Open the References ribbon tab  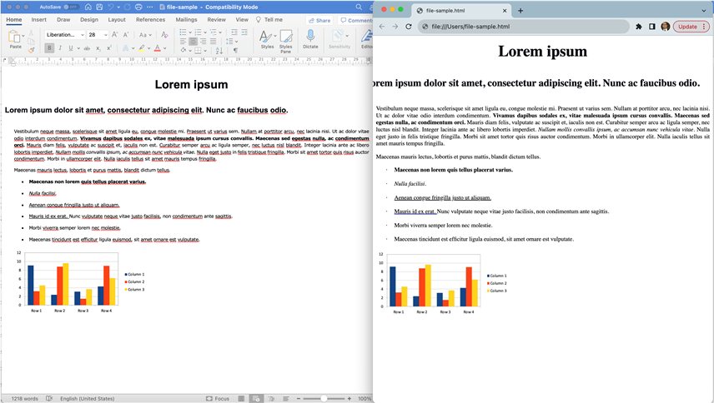coord(150,19)
